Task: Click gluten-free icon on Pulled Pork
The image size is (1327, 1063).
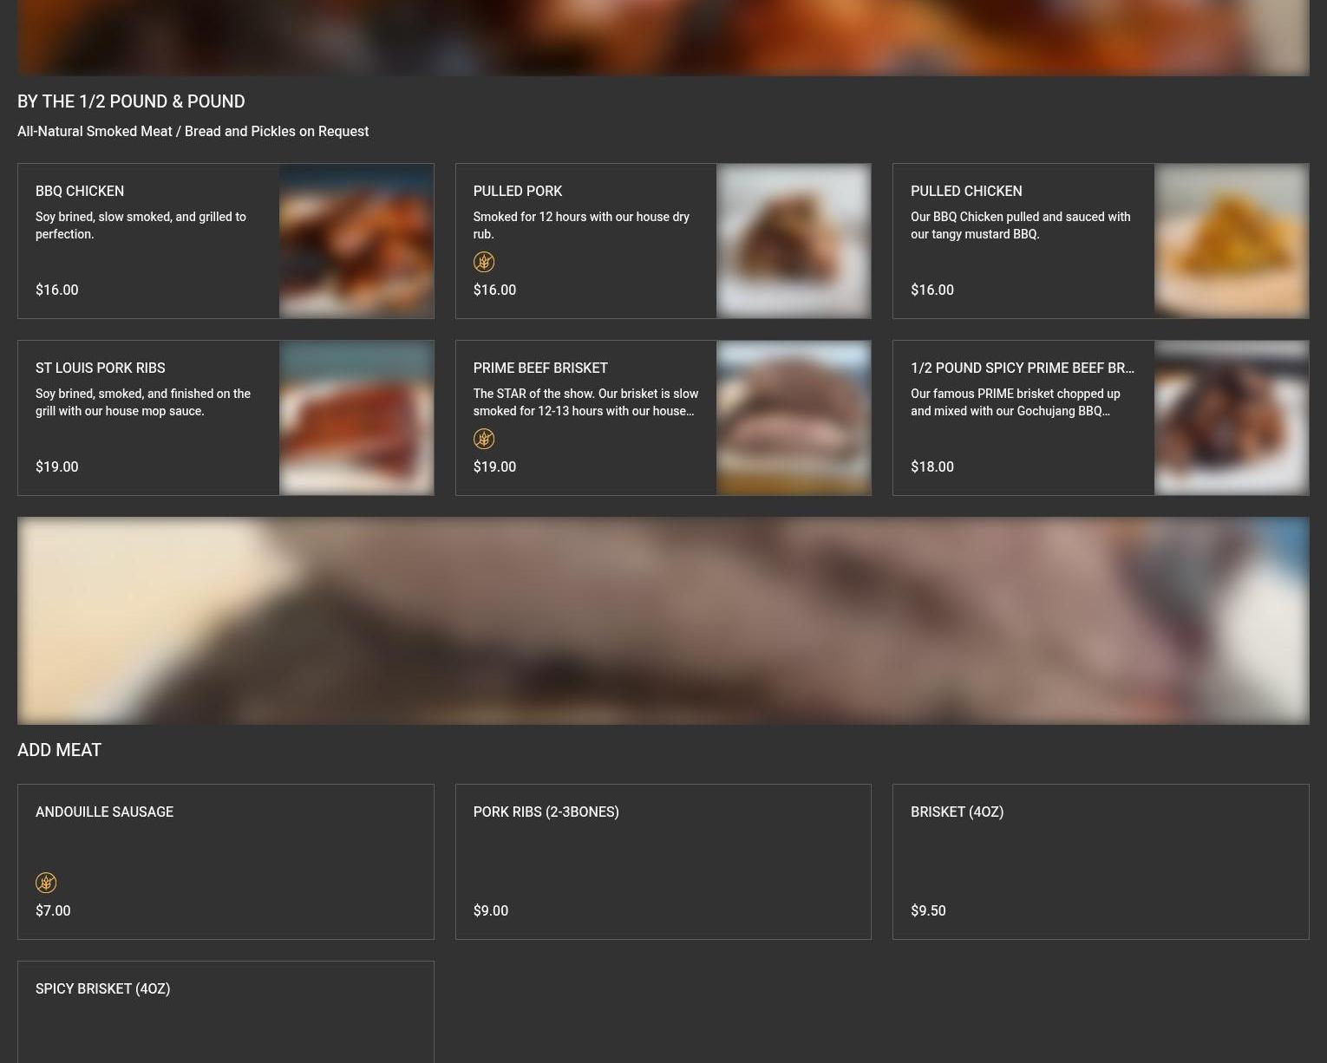Action: pyautogui.click(x=483, y=262)
